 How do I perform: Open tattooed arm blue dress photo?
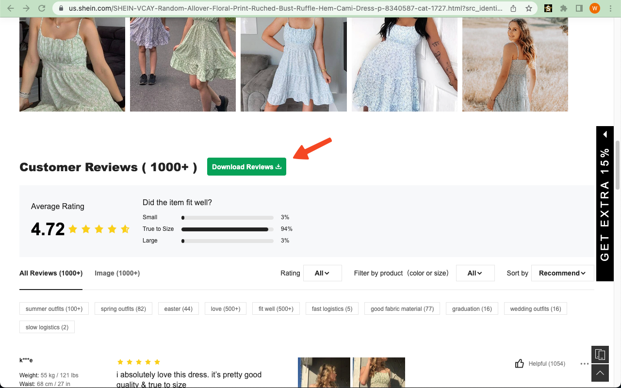pyautogui.click(x=405, y=65)
